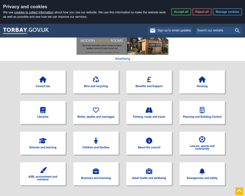Screen dimensions: 245x196
Task: Reject all cookies
Action: 202,12
